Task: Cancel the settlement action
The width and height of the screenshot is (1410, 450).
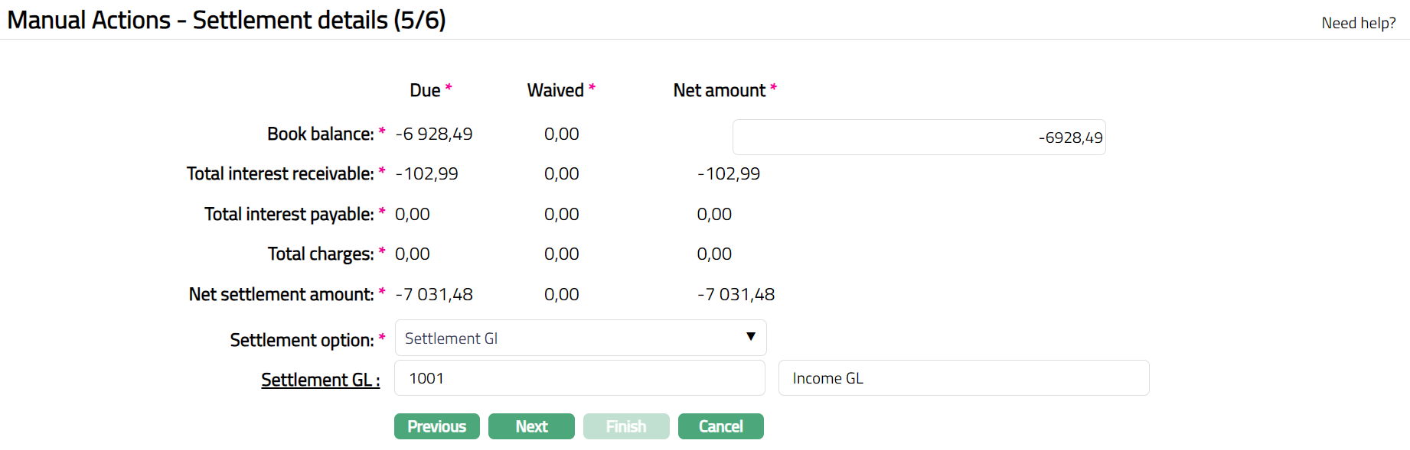Action: click(720, 426)
